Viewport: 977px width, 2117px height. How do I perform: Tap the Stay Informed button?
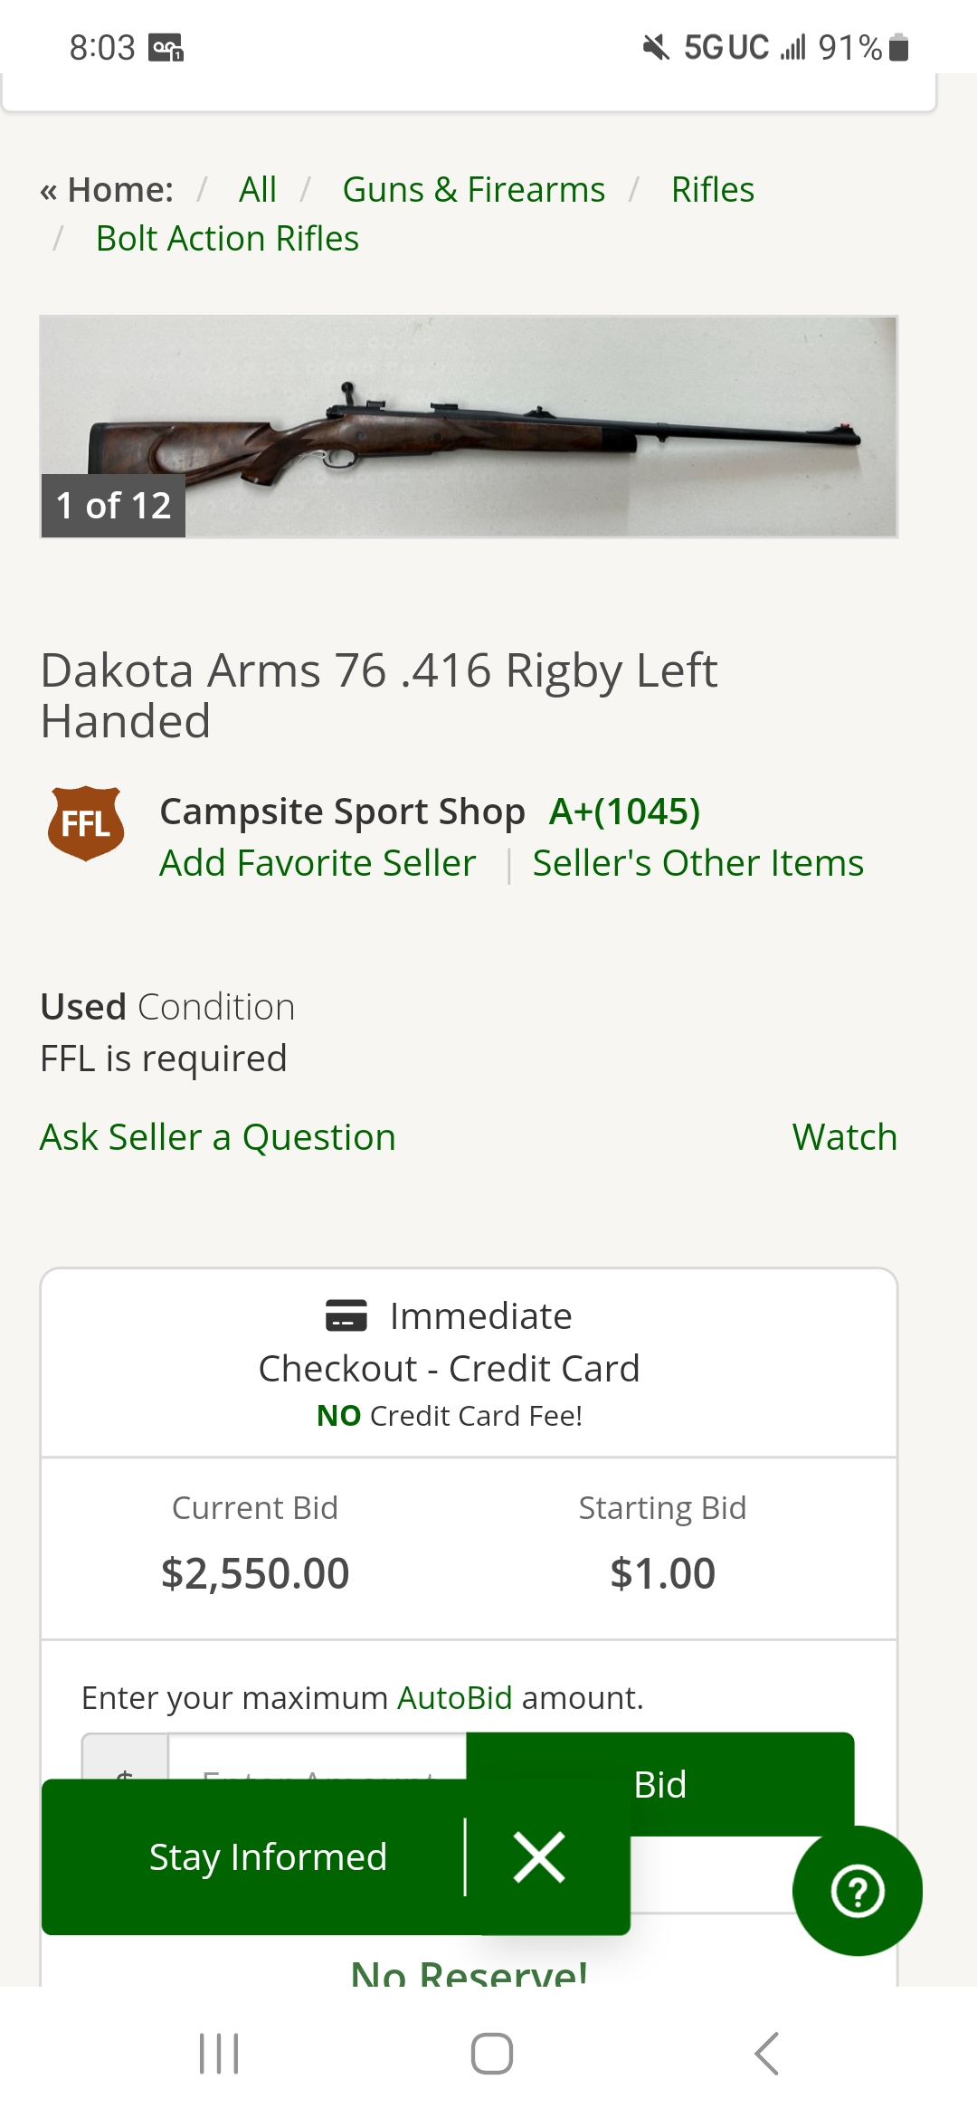tap(268, 1857)
